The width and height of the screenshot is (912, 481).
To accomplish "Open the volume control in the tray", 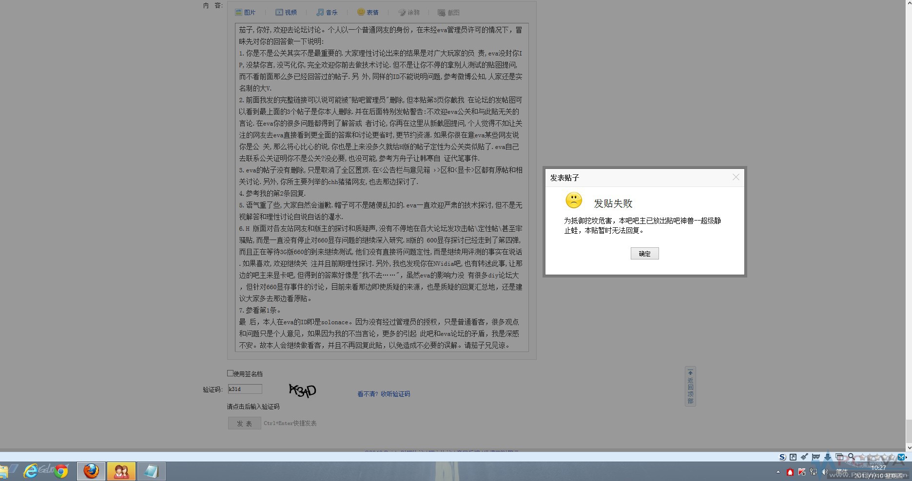I will tap(824, 471).
